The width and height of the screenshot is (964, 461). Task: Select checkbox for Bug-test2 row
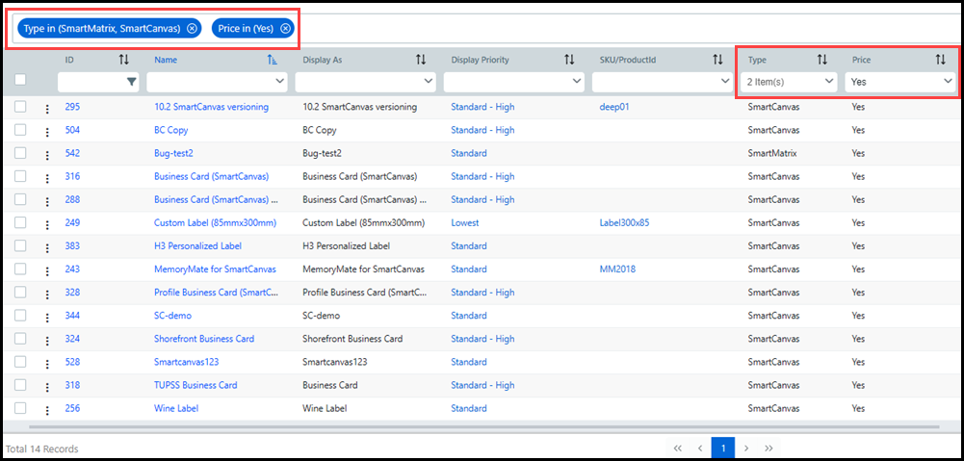20,153
